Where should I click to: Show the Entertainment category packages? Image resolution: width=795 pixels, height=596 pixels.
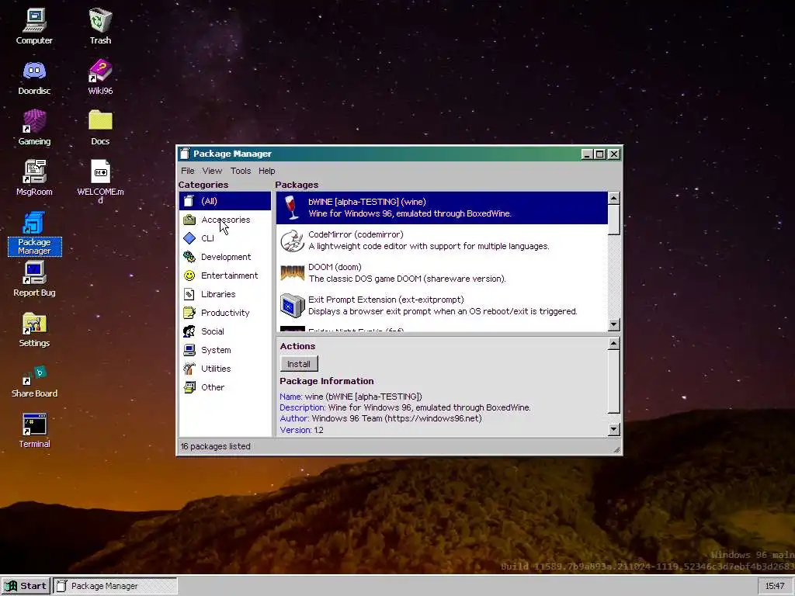tap(225, 275)
